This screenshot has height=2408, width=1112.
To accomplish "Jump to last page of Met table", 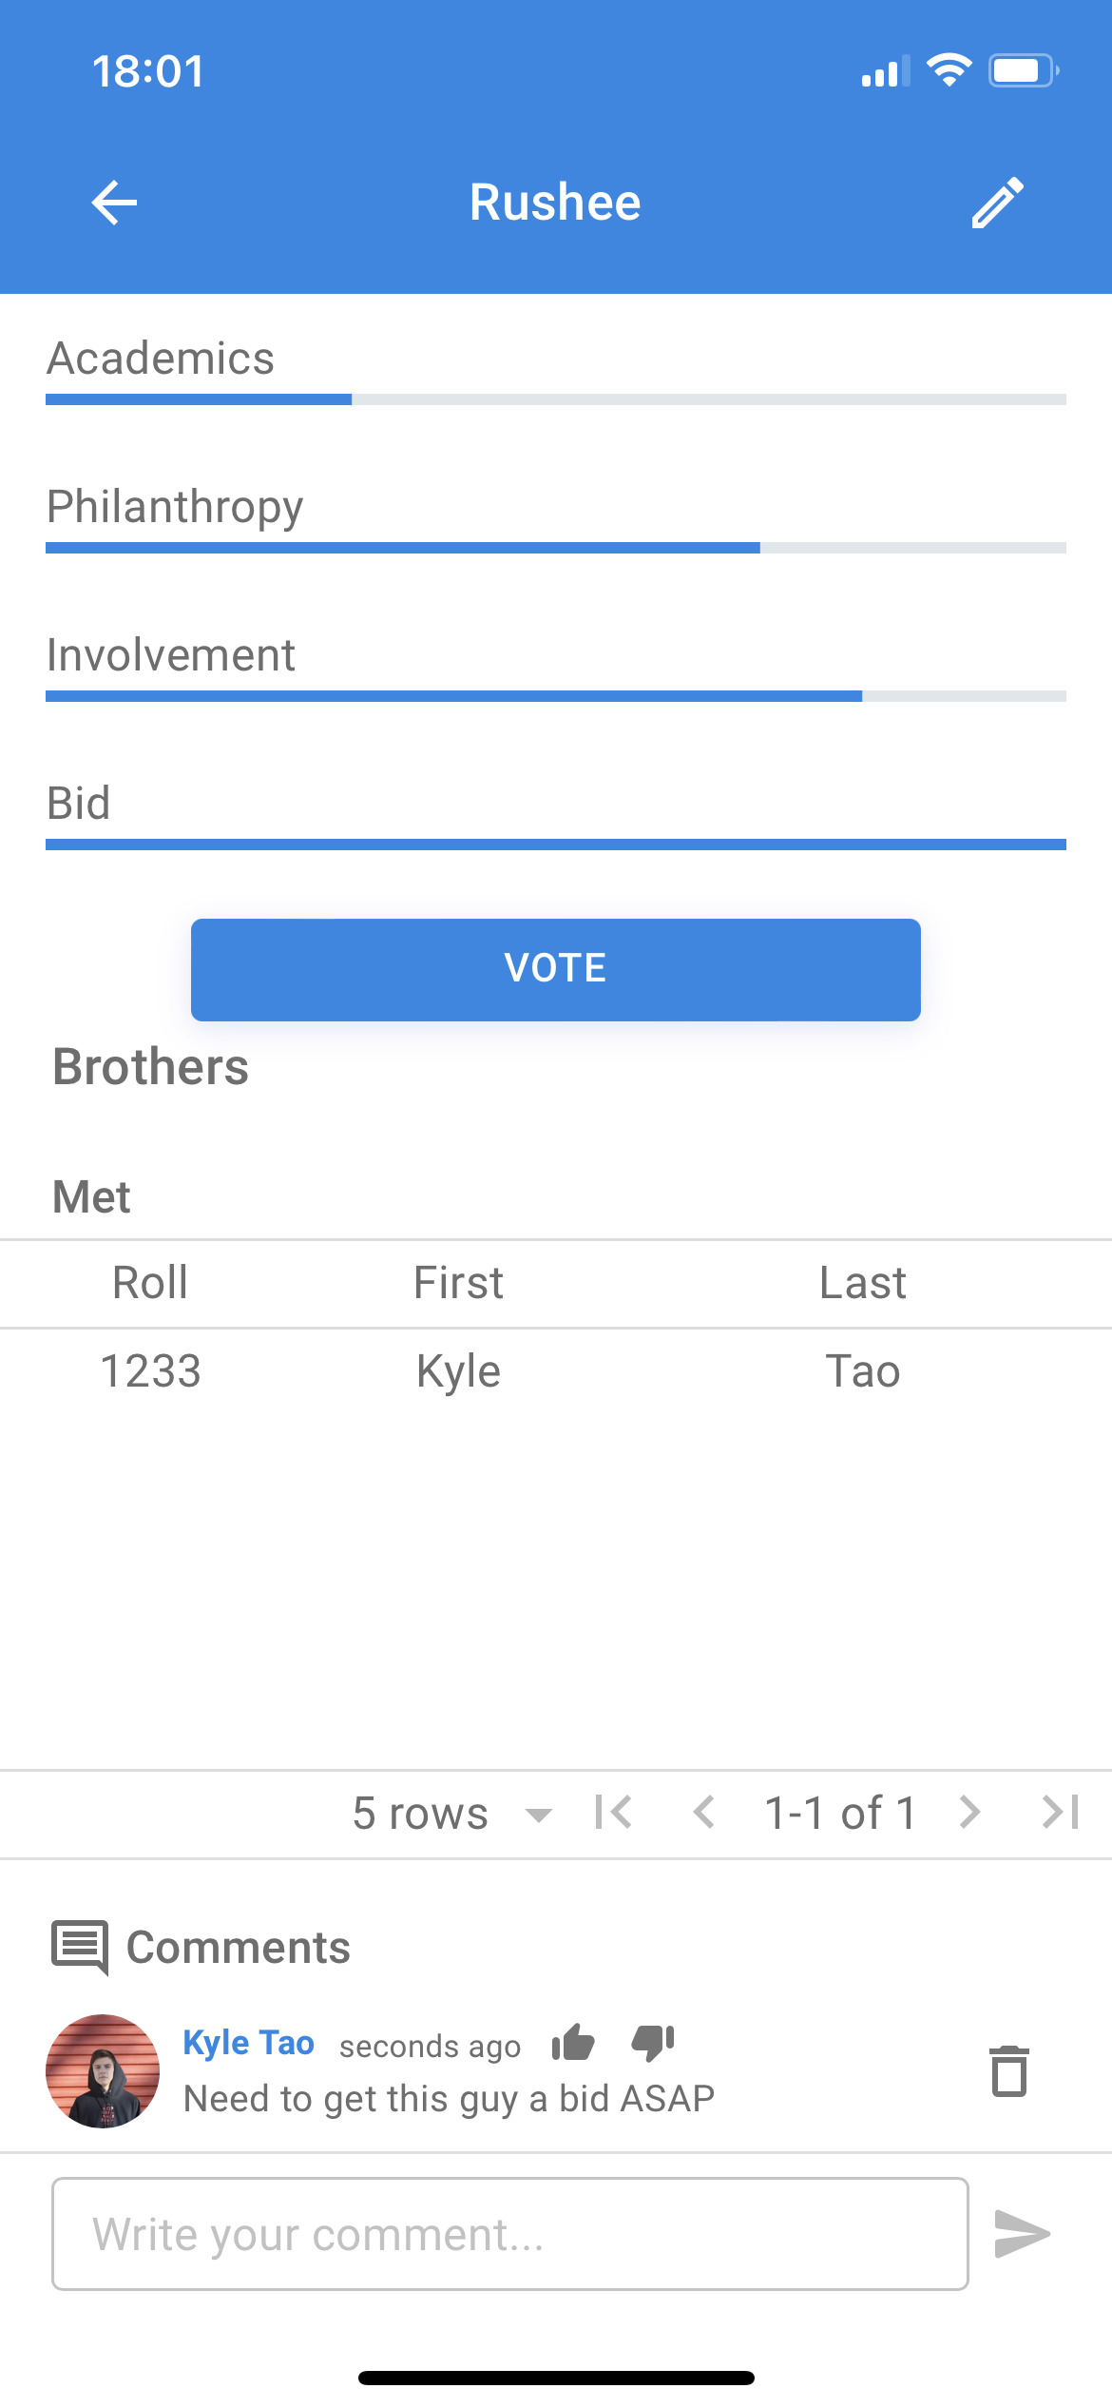I will click(1060, 1812).
